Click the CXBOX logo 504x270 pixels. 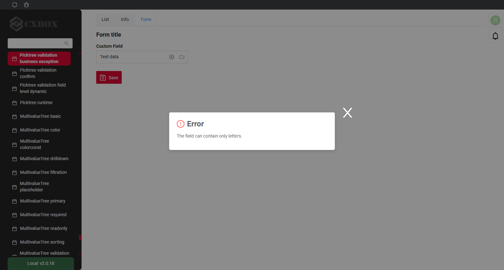tap(34, 24)
